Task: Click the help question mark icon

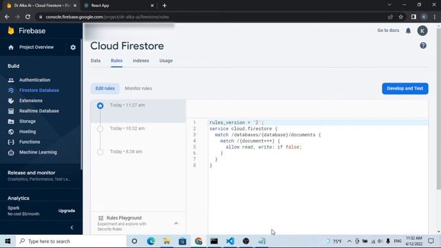Action: pos(423,45)
